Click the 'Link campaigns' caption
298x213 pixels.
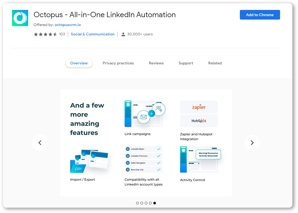137,134
